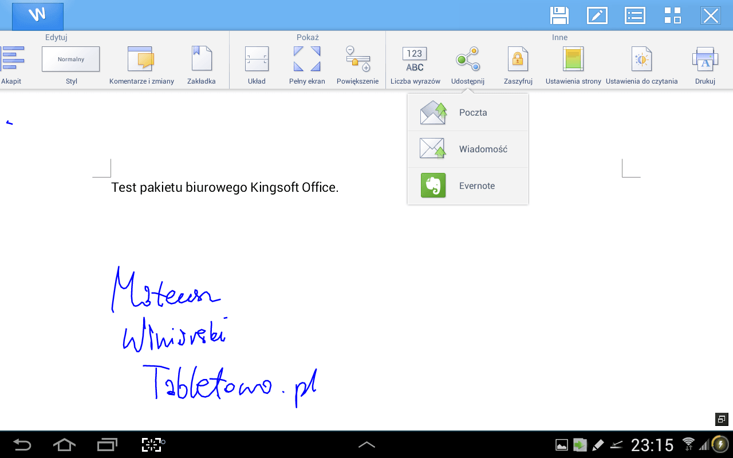The width and height of the screenshot is (733, 458).
Task: Expand the bottom bar up-arrow handle
Action: coord(366,445)
